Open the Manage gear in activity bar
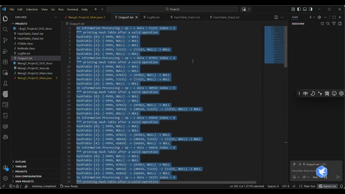 pyautogui.click(x=5, y=178)
